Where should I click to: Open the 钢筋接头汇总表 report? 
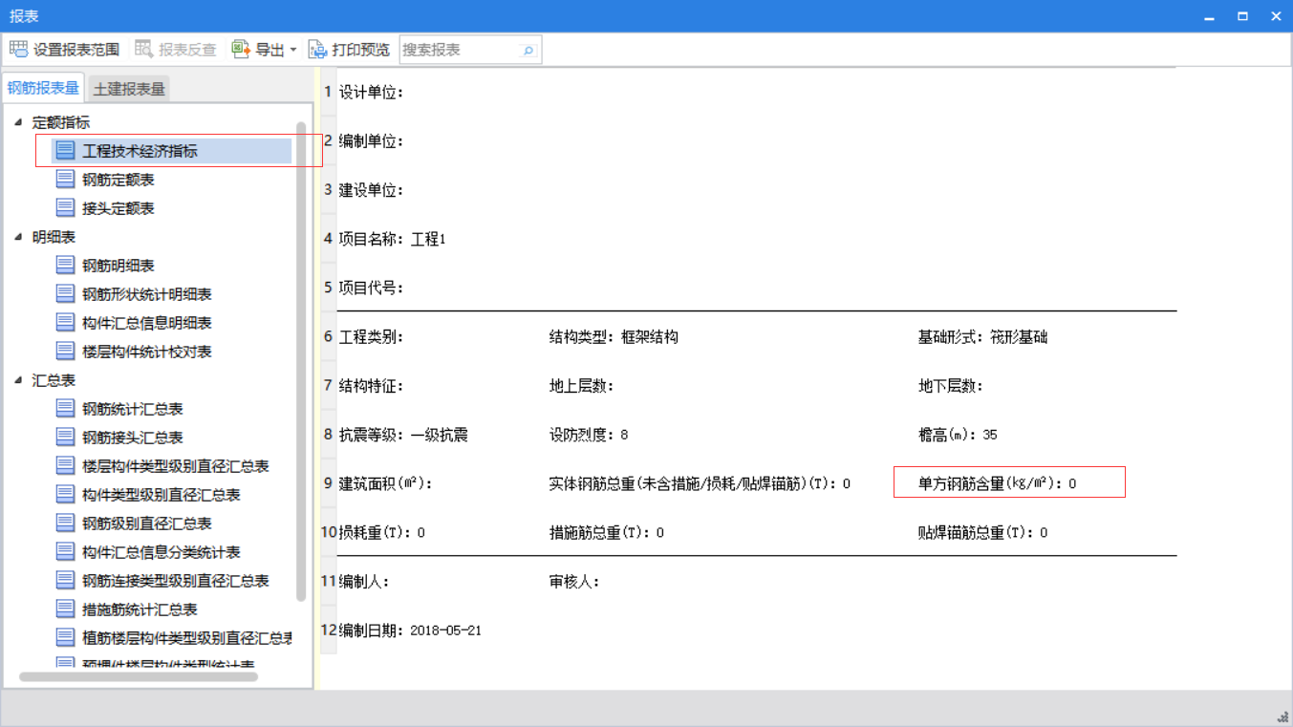point(133,438)
